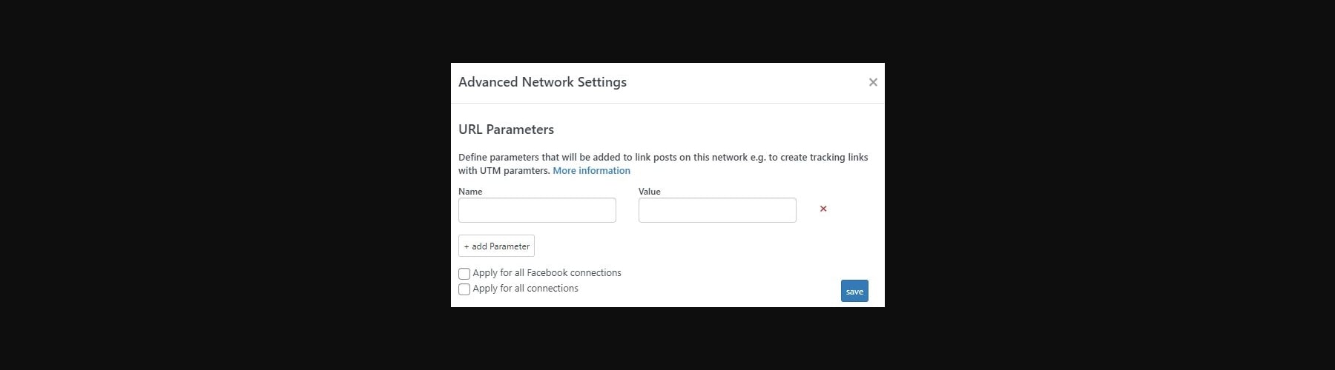Tick the Apply for all connections checkbox

tap(464, 289)
